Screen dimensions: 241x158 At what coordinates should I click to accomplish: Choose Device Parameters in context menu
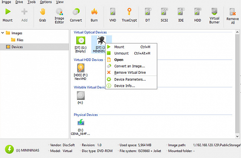131,79
